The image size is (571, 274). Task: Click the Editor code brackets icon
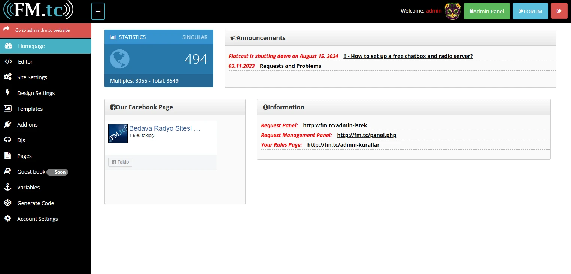[8, 62]
